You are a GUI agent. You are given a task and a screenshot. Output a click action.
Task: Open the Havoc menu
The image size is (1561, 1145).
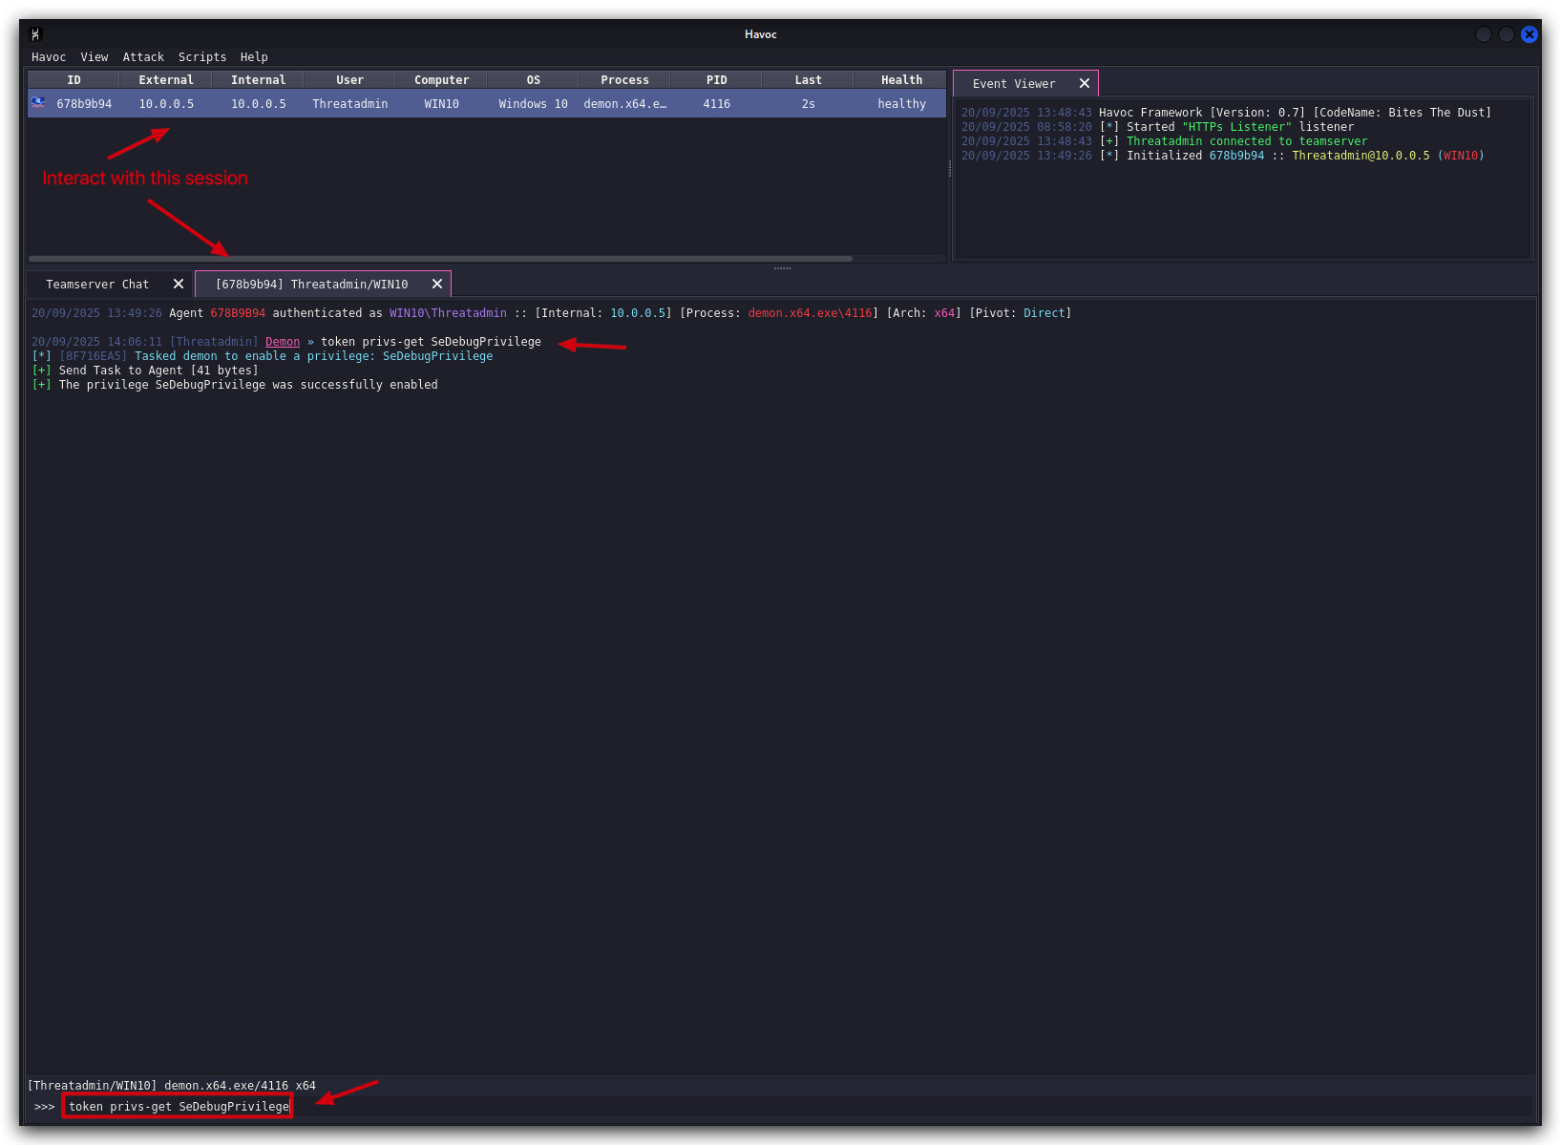coord(49,57)
